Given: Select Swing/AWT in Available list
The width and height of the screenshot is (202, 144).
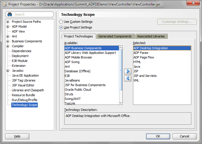Looking at the screenshot, I should pos(91,99).
